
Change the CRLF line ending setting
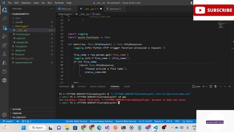(x=177, y=121)
